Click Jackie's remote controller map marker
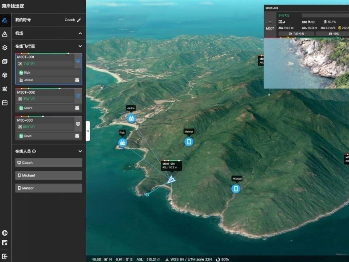Viewport: 349px width, 262px height. point(132,118)
